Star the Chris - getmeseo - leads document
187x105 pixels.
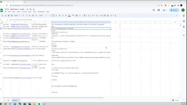27,9
